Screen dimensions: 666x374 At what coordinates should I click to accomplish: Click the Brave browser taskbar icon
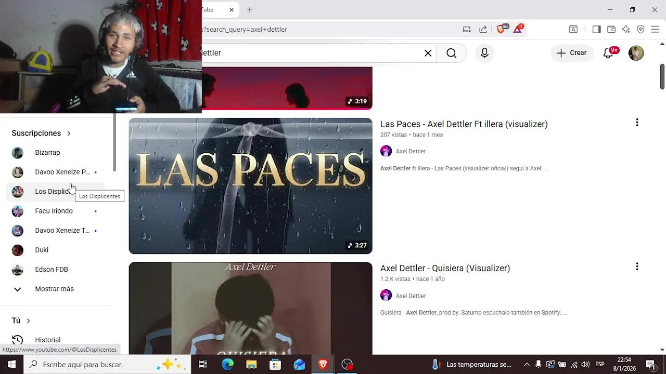coord(323,365)
